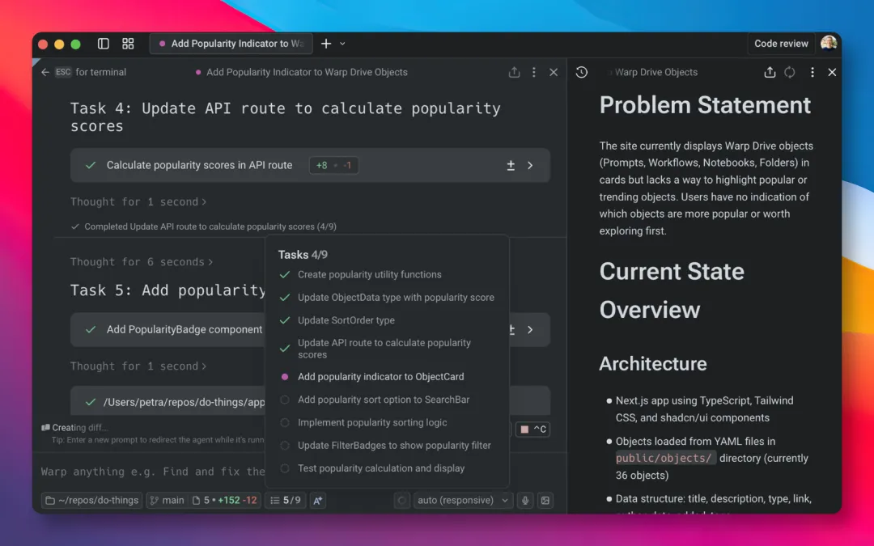This screenshot has height=546, width=874.
Task: Expand Thought for 1 second under Task 4
Action: 138,201
